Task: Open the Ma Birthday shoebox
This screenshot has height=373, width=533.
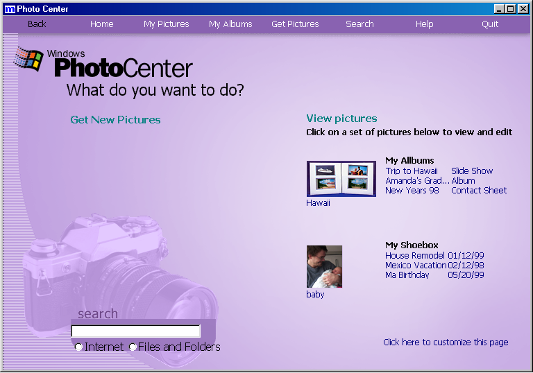Action: [407, 275]
